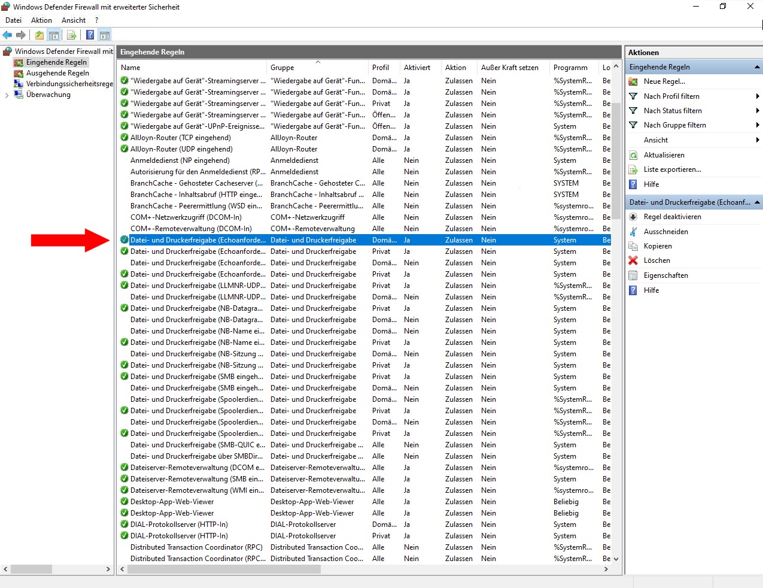Screen dimensions: 763x588
Task: Click the red Löschen X icon
Action: coord(633,260)
